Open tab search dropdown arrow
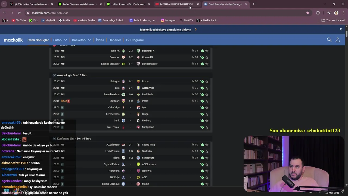This screenshot has width=348, height=196. click(4, 4)
